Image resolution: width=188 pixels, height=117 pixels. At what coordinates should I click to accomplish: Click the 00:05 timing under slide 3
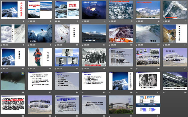click(57, 21)
